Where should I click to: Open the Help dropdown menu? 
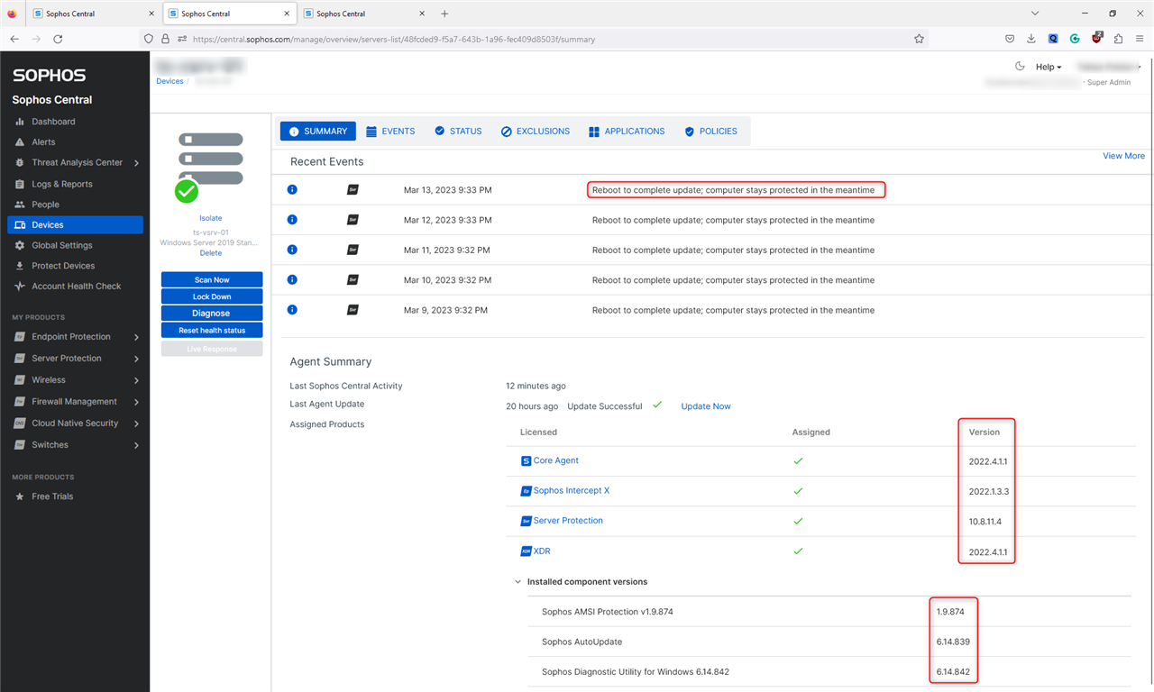click(x=1049, y=67)
